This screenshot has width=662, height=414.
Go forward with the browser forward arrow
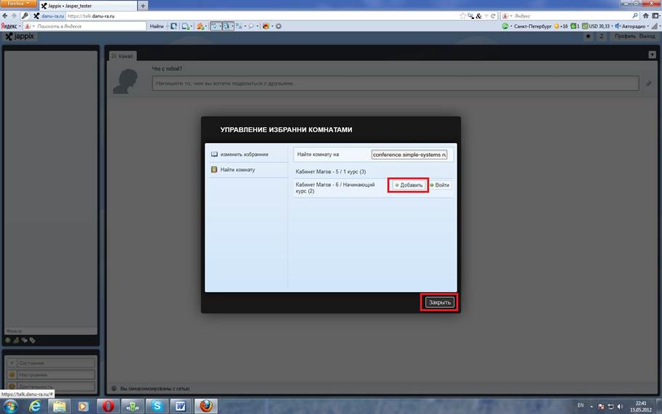coord(14,16)
